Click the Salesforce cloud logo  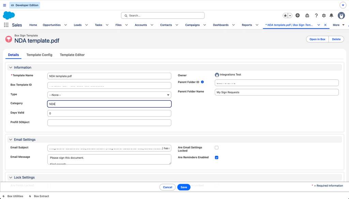(9, 15)
